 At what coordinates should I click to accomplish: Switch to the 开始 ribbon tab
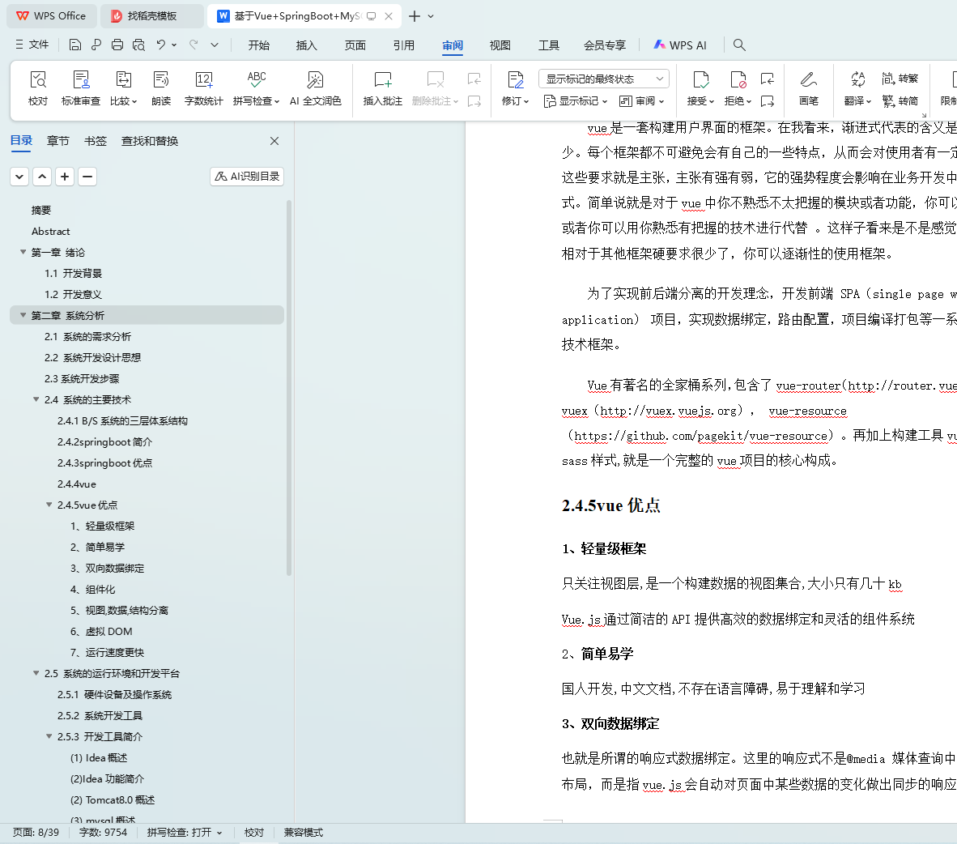coord(259,45)
